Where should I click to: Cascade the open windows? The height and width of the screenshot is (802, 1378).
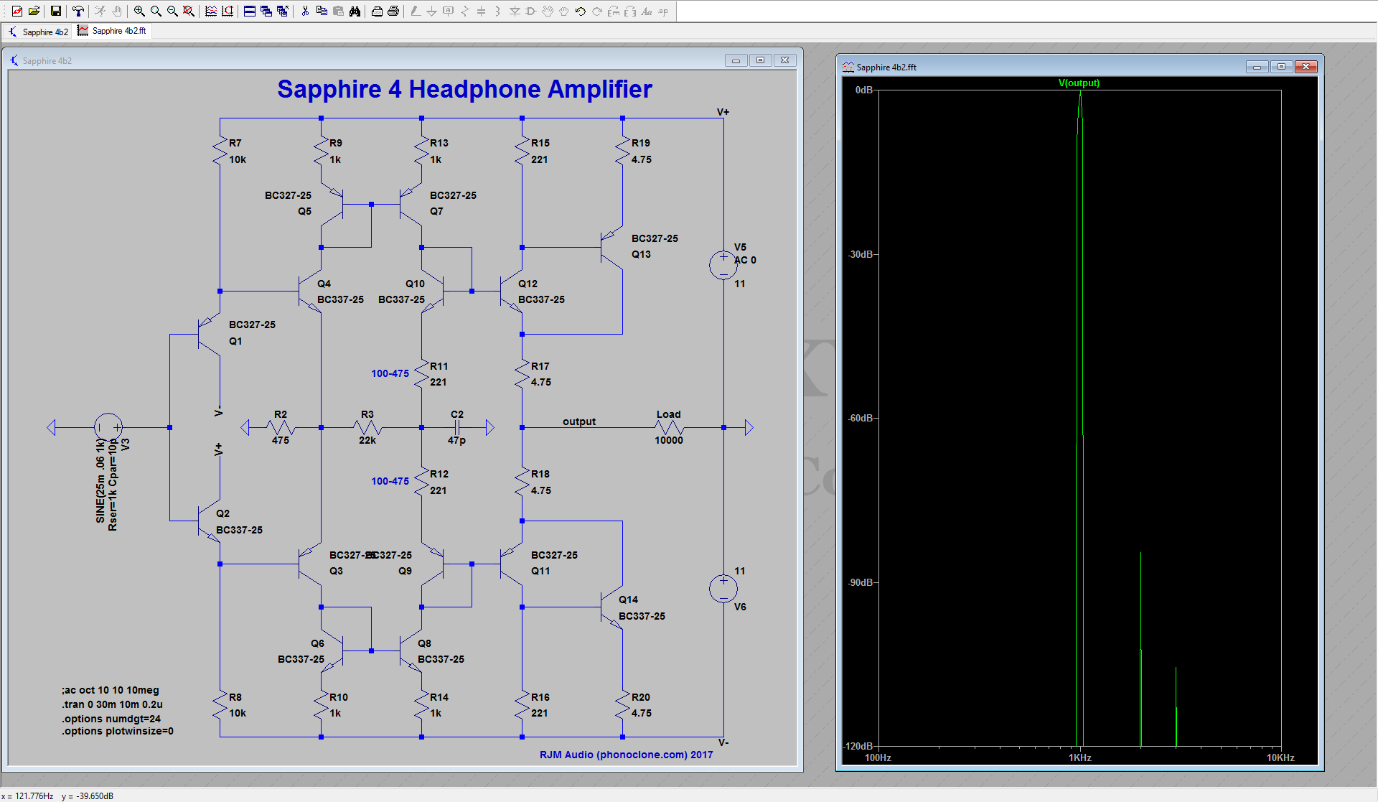coord(266,11)
